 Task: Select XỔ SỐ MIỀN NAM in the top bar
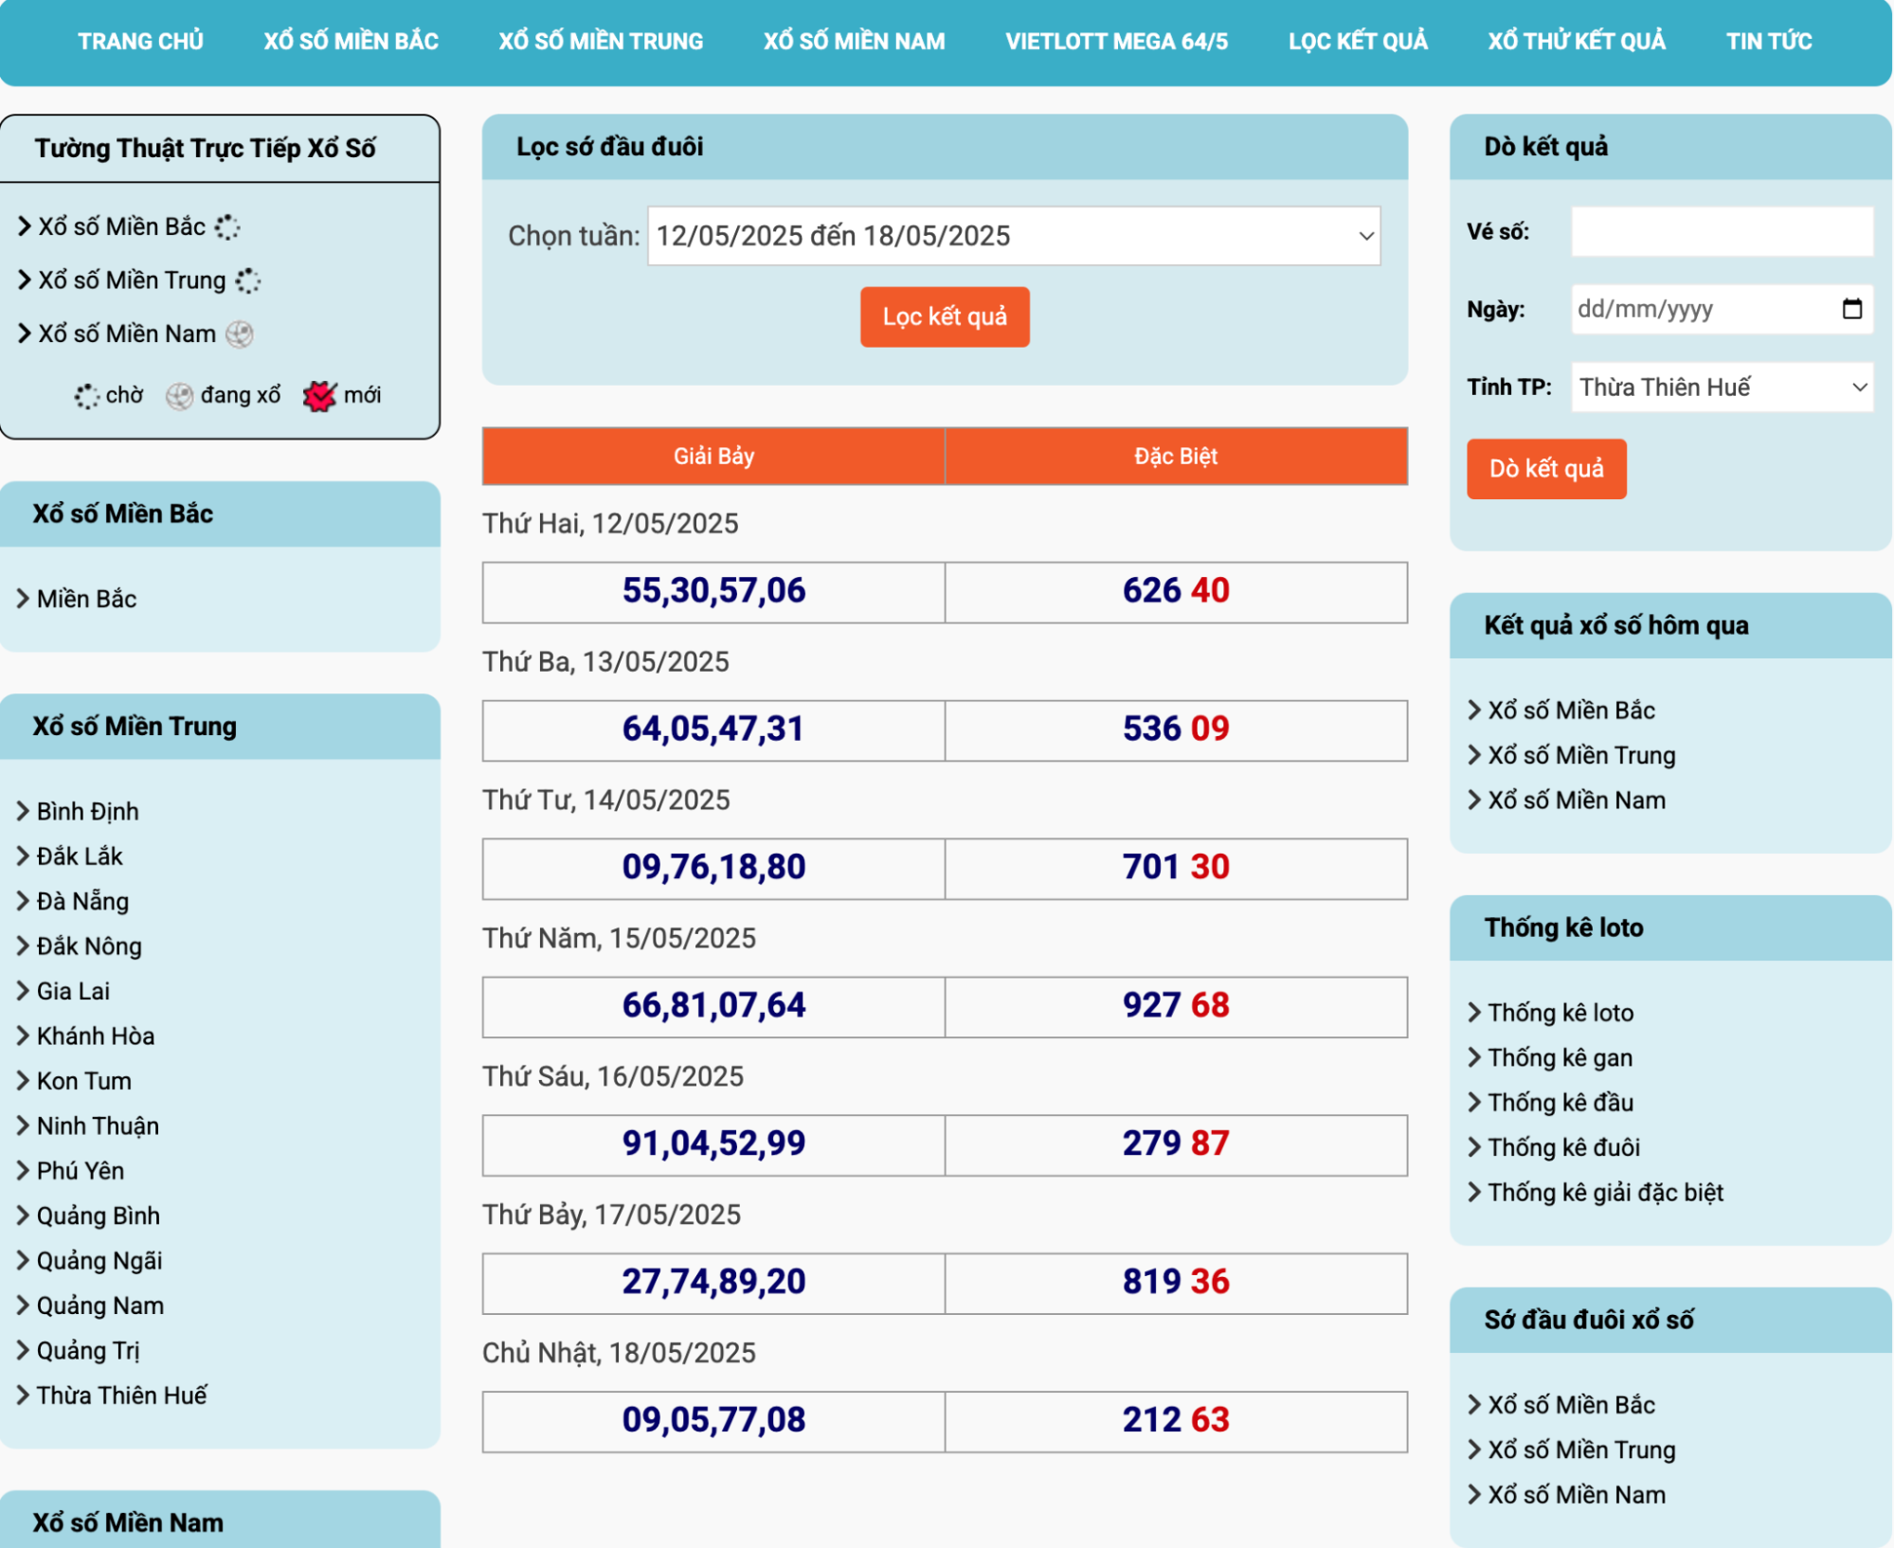(854, 42)
